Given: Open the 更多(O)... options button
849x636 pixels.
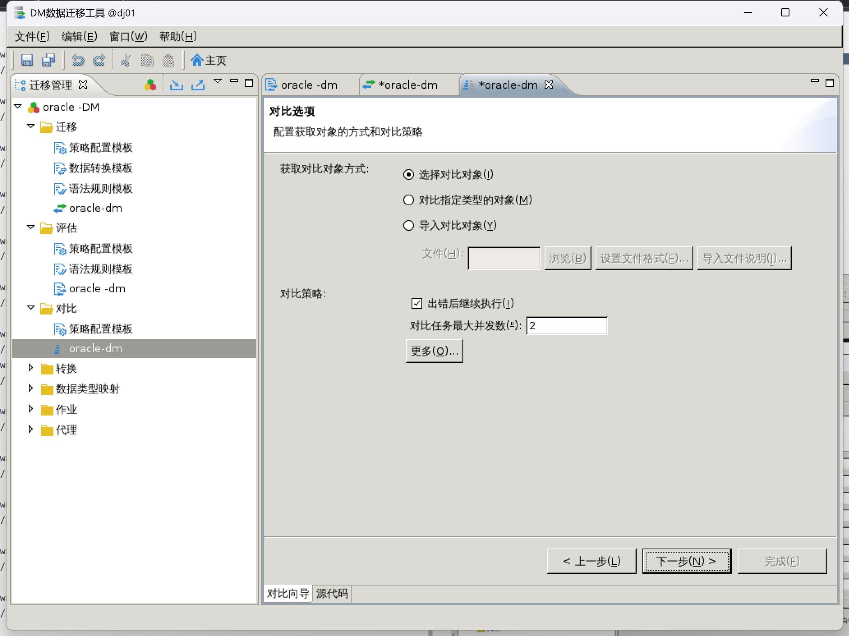Looking at the screenshot, I should 434,351.
